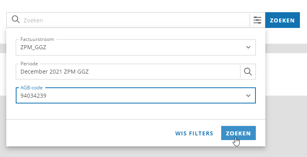Expand the Factuurstroom dropdown chevron

tap(248, 47)
